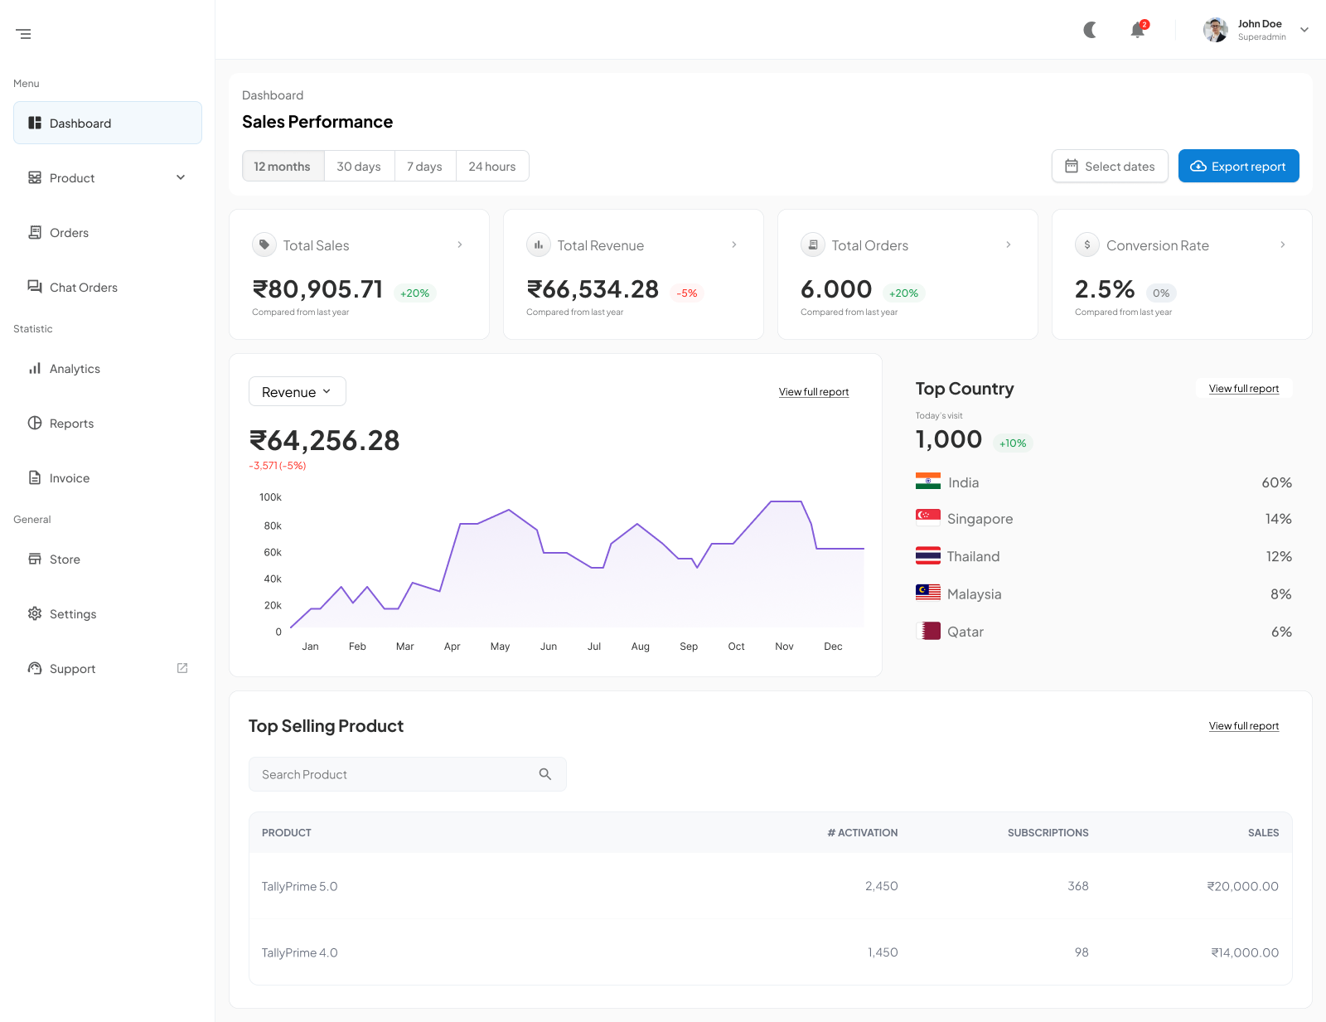Select the 12 months time range
Screen dimensions: 1326x1022
click(283, 167)
